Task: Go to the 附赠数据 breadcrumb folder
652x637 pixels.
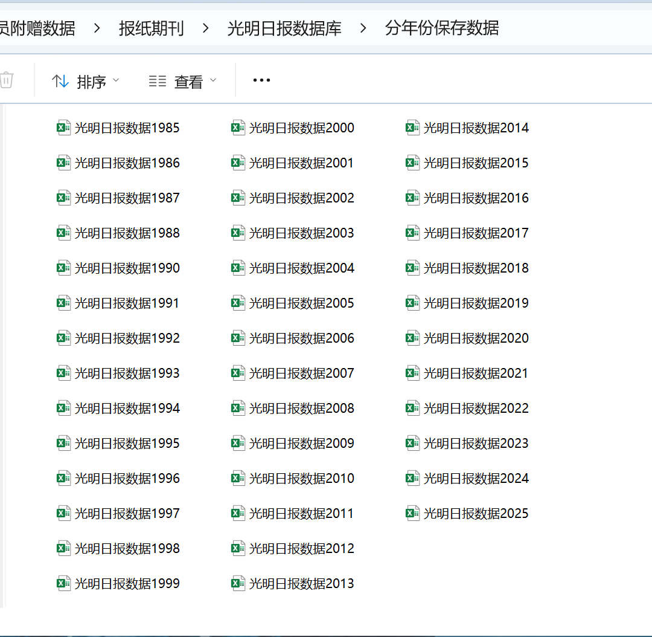Action: coord(37,28)
